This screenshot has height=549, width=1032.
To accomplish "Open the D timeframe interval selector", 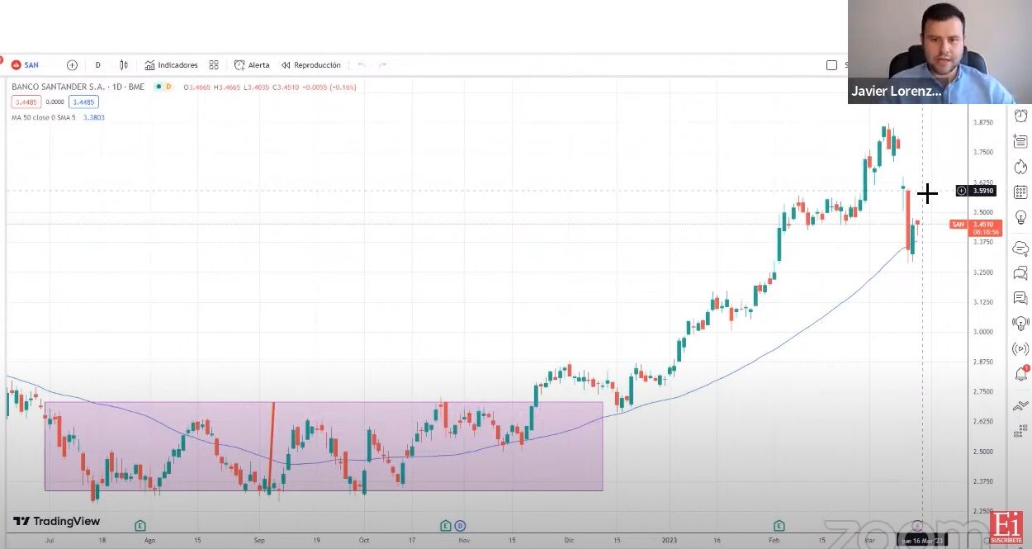I will pyautogui.click(x=97, y=65).
